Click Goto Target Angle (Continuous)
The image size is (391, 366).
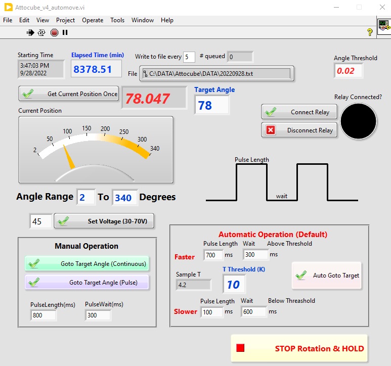click(x=87, y=263)
